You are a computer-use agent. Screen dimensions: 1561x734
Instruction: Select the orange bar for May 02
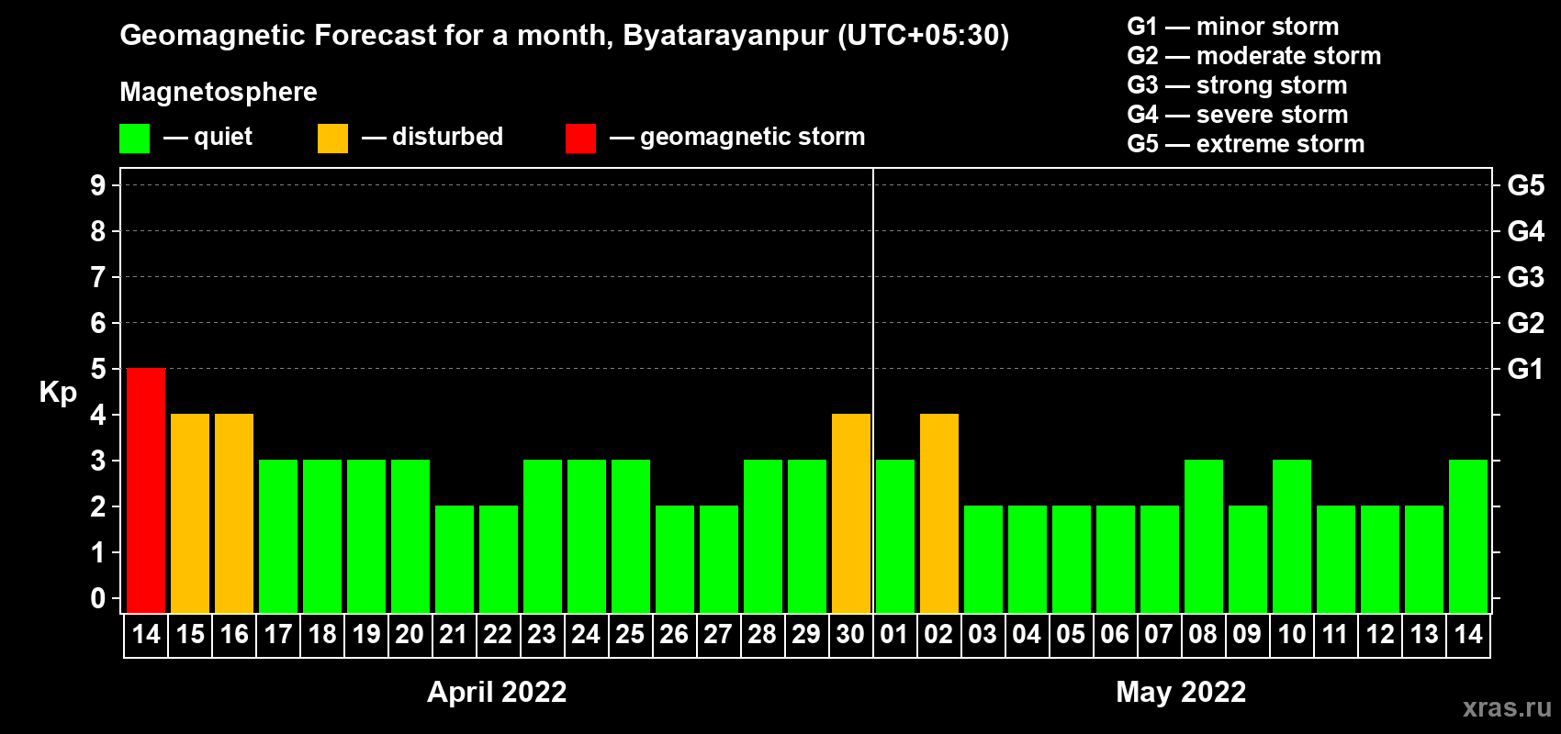click(939, 513)
